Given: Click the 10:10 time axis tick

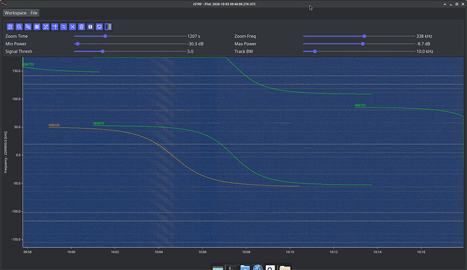Looking at the screenshot, I should (x=290, y=252).
